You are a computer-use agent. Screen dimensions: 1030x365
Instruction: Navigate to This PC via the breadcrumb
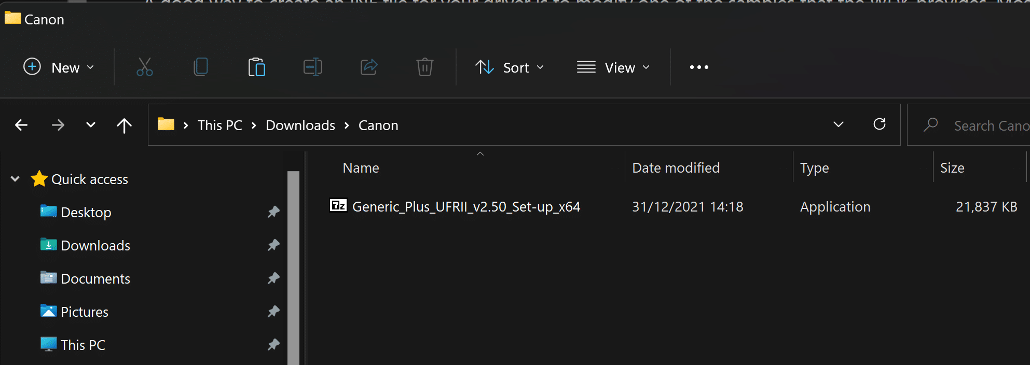tap(219, 125)
